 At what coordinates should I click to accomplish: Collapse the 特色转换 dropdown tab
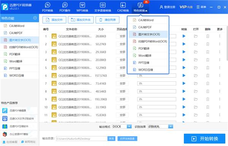141,7
